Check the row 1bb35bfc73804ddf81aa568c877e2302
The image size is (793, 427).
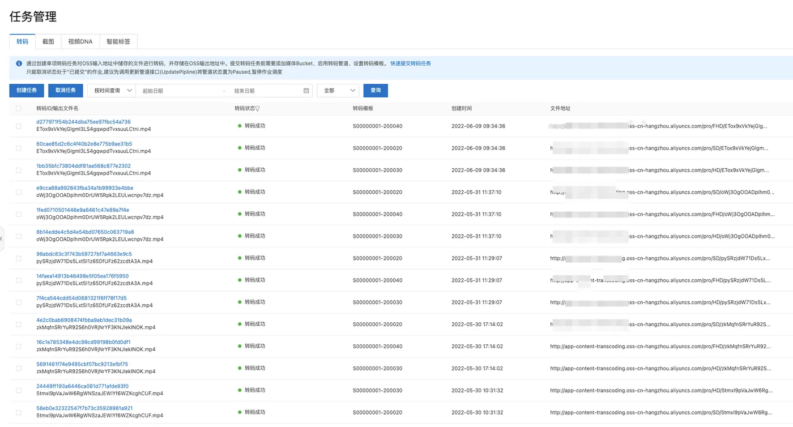(19, 170)
